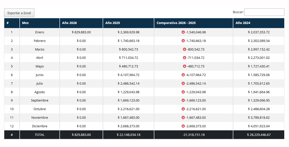The image size is (289, 147).
Task: Click the Comparativa 2026 - 2025 header
Action: 193,23
